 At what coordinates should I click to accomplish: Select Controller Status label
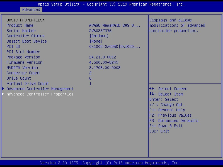[x=26, y=36]
